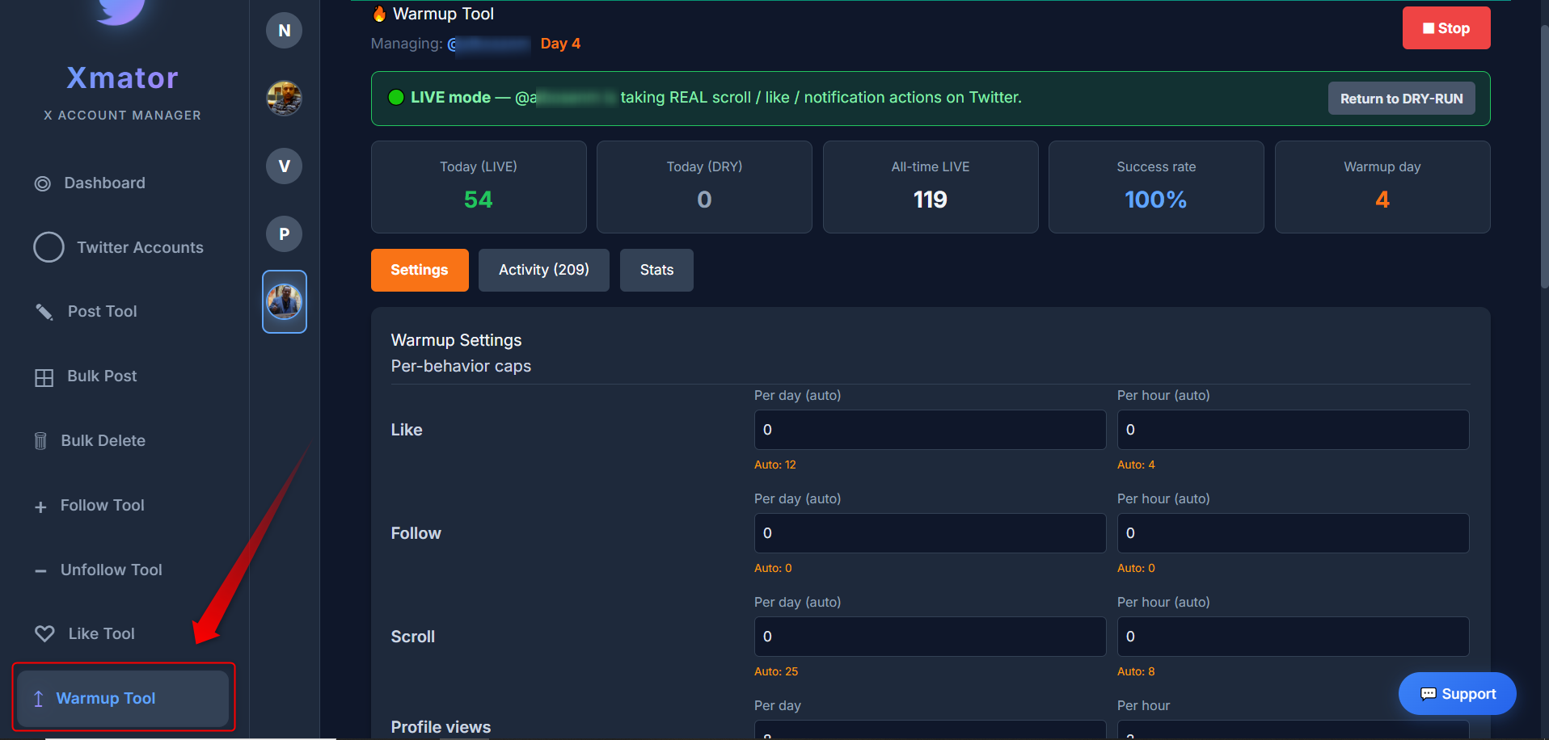The width and height of the screenshot is (1549, 740).
Task: Stop the warmup with the red Stop button
Action: coord(1446,28)
